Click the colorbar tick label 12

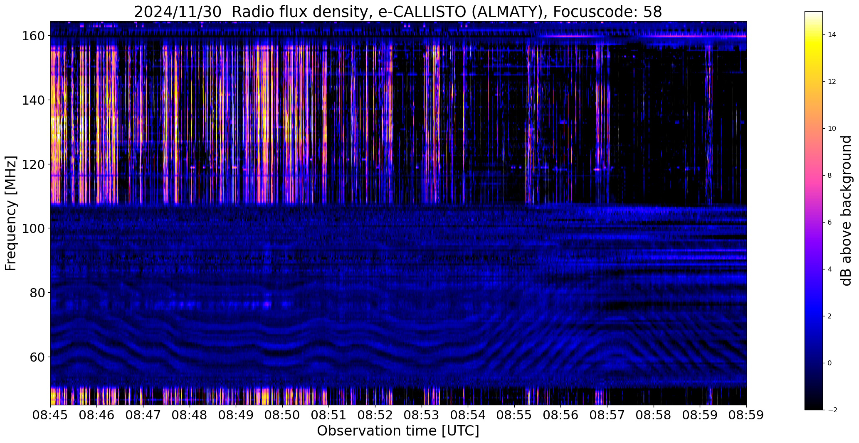pyautogui.click(x=832, y=82)
